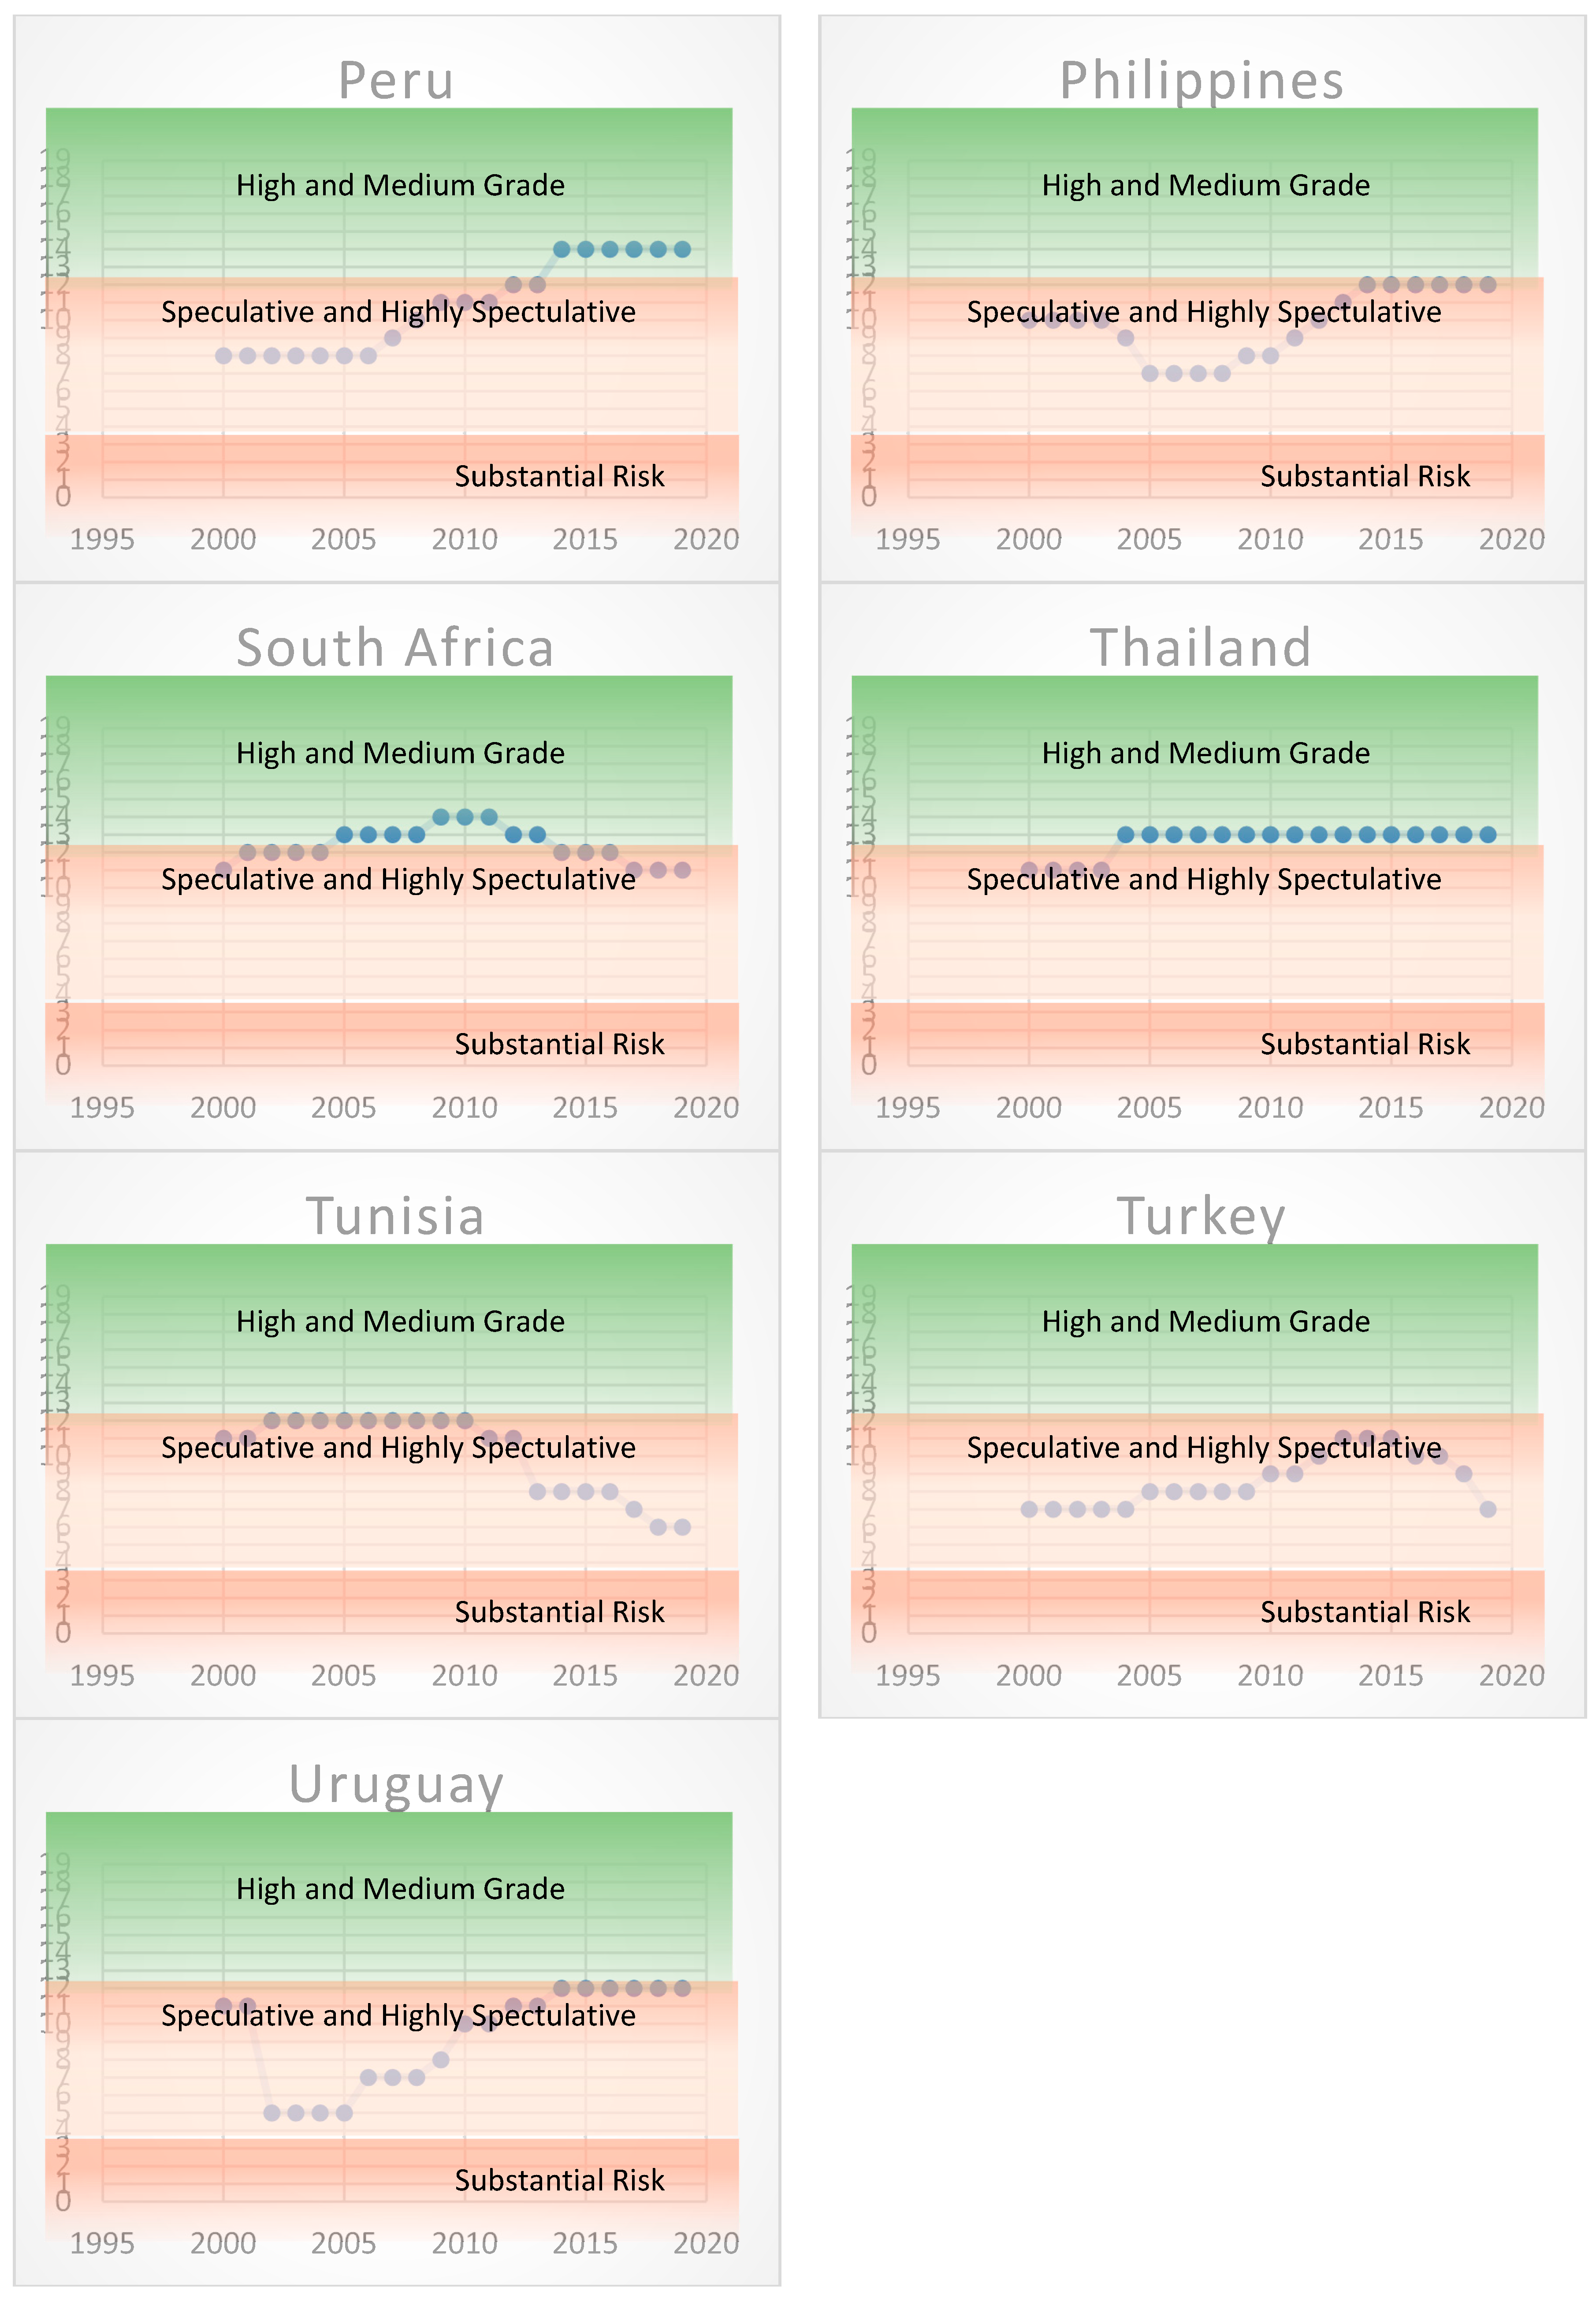The width and height of the screenshot is (1596, 2302).
Task: Click the Philippines chart title
Action: click(1201, 80)
